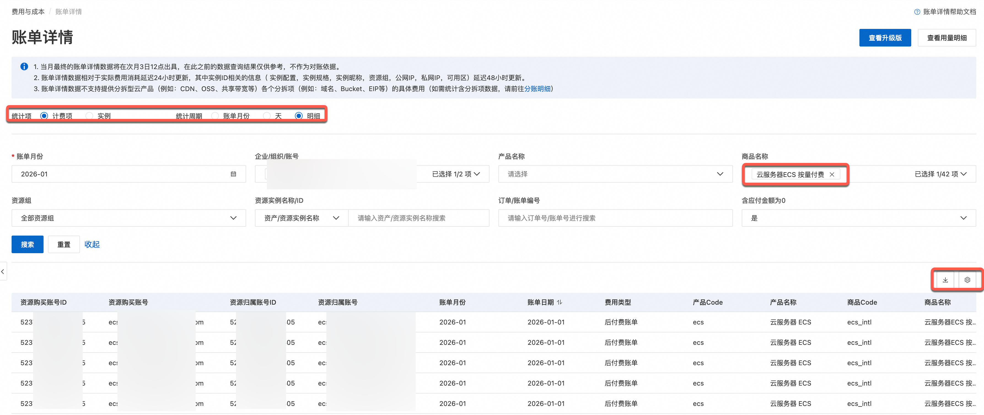Click the calendar icon in 账单月份 field
Image resolution: width=984 pixels, height=415 pixels.
[233, 174]
